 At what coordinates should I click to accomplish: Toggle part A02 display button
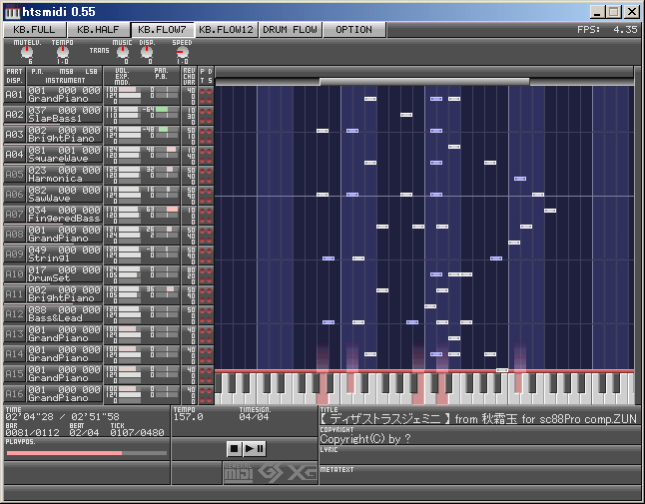click(14, 115)
